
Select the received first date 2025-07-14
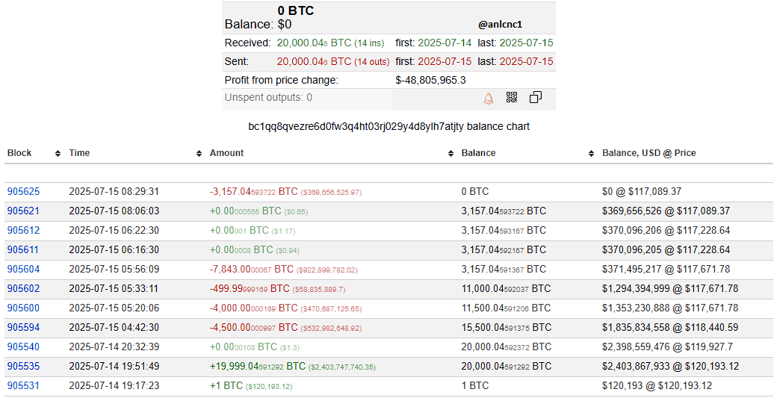(445, 43)
